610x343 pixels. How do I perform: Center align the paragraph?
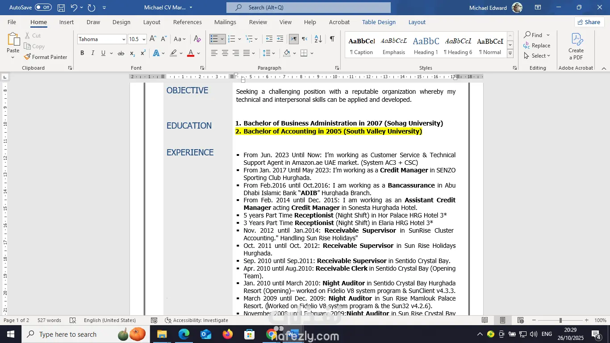pos(225,53)
